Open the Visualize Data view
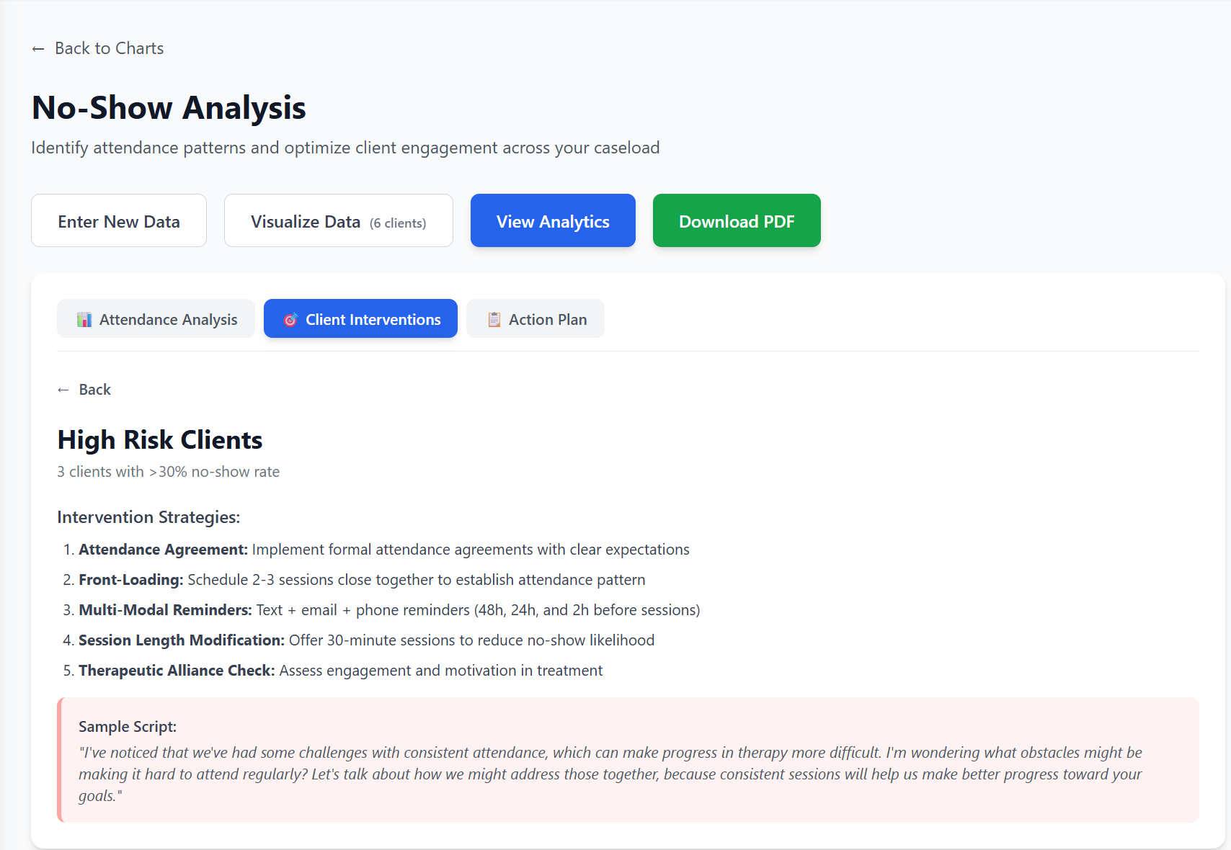 coord(338,221)
